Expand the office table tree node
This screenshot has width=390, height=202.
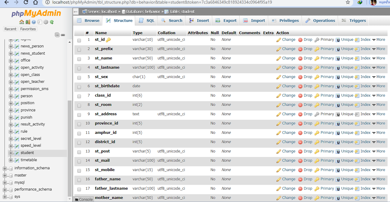coord(11,61)
